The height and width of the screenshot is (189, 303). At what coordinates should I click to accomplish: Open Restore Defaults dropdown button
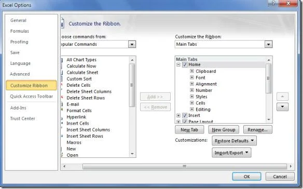click(234, 141)
